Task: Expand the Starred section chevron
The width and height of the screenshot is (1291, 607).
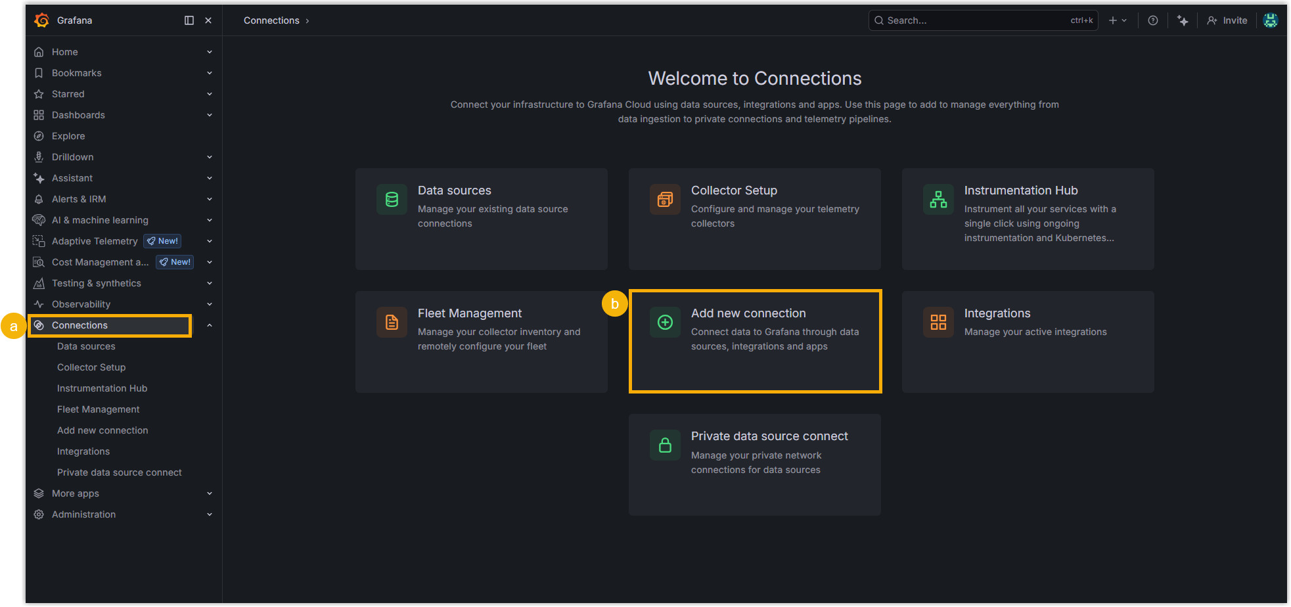Action: 210,94
